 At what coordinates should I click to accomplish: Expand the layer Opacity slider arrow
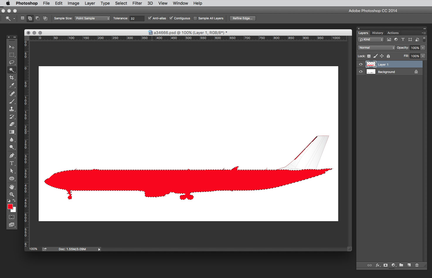point(423,48)
